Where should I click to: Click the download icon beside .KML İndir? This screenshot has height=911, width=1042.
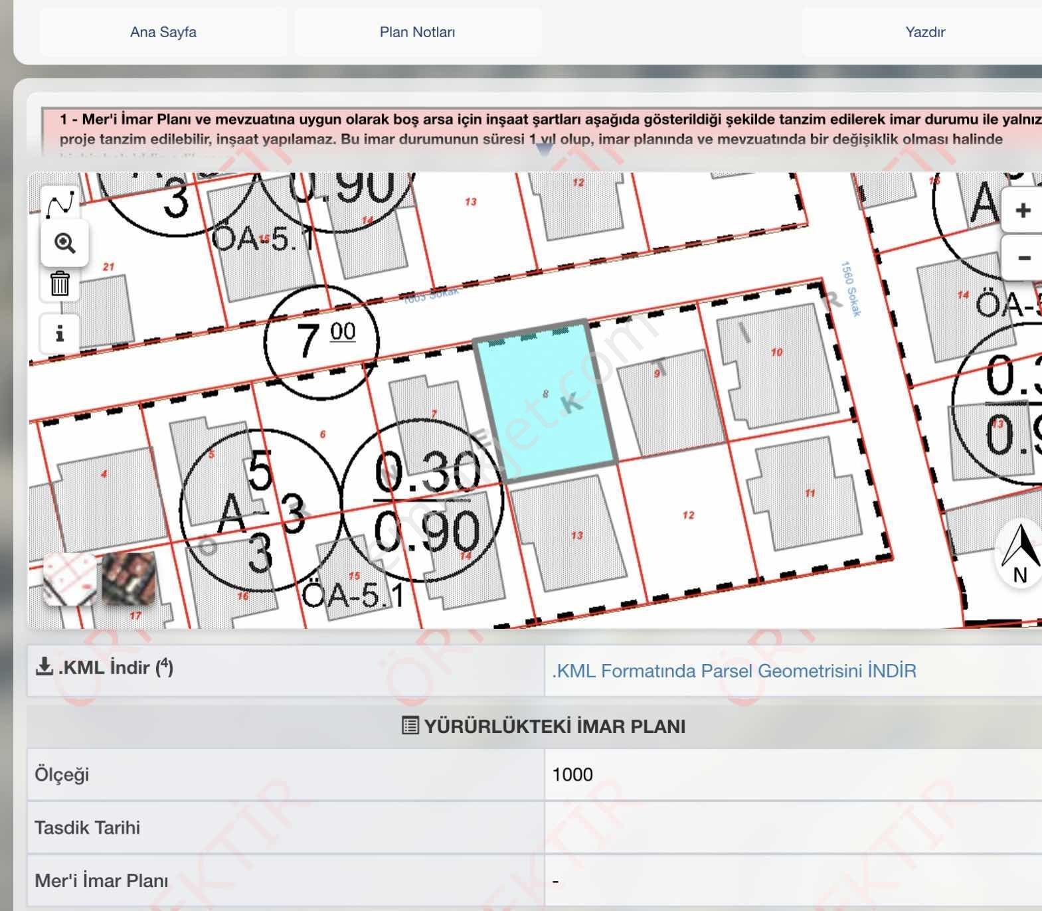[x=44, y=666]
